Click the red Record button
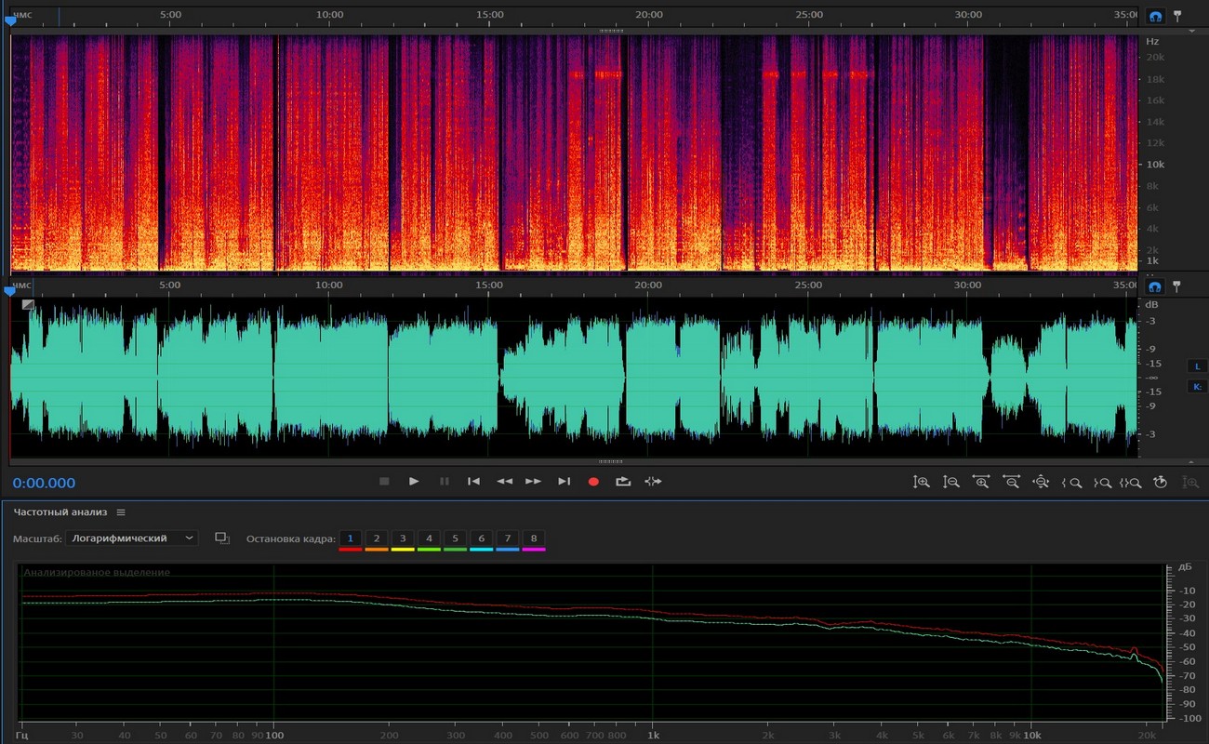 coord(593,482)
